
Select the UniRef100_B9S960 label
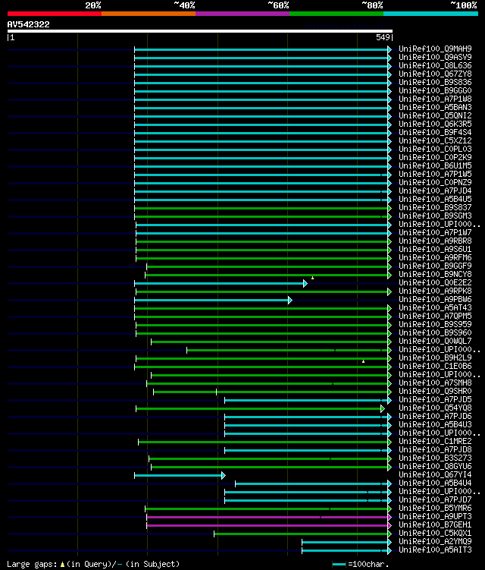click(x=435, y=333)
